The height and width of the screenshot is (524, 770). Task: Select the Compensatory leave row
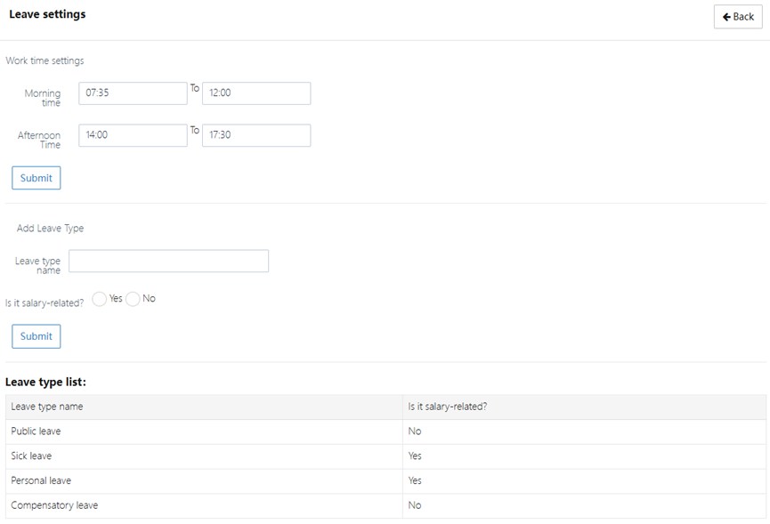(x=54, y=505)
